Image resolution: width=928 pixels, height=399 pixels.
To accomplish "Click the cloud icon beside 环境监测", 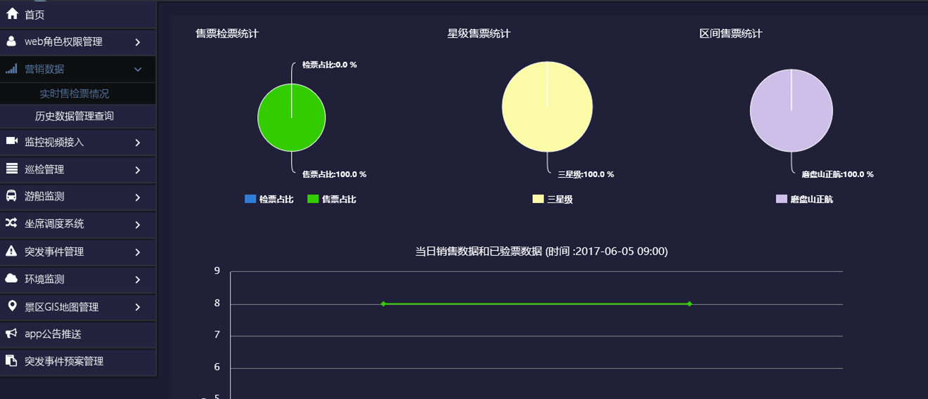I will pos(11,279).
